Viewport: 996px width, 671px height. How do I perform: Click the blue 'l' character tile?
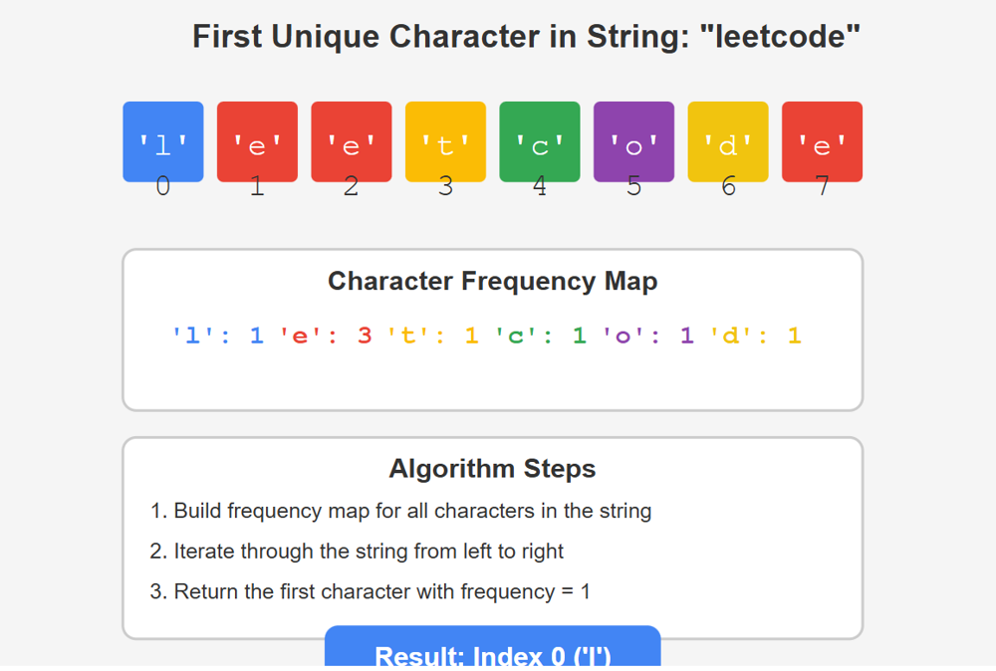pos(163,141)
